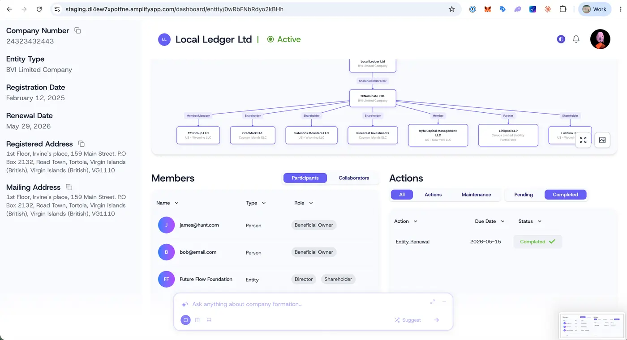Image resolution: width=627 pixels, height=340 pixels.
Task: Open the notifications bell
Action: pos(576,39)
